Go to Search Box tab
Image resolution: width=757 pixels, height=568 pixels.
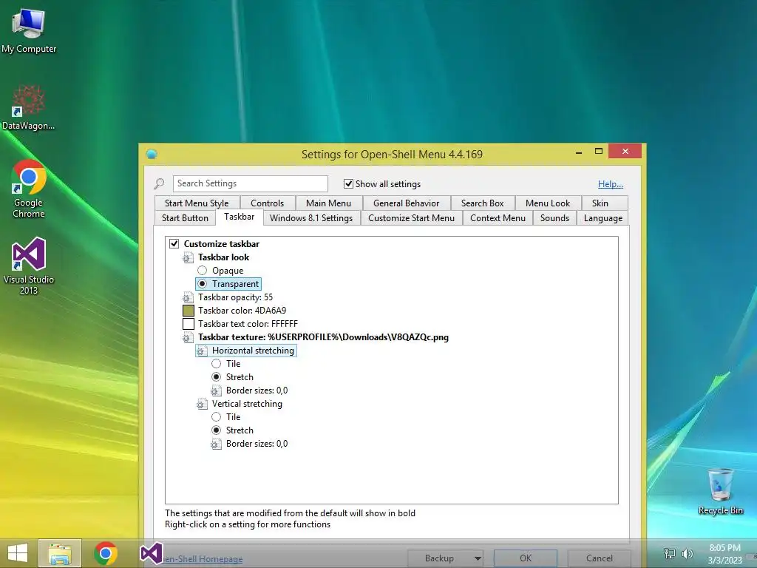pos(482,203)
